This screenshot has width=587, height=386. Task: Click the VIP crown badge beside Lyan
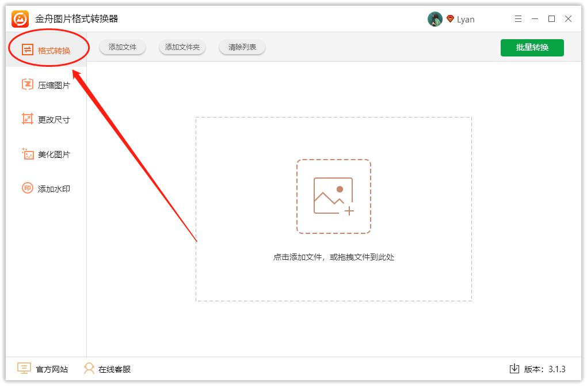(x=449, y=18)
